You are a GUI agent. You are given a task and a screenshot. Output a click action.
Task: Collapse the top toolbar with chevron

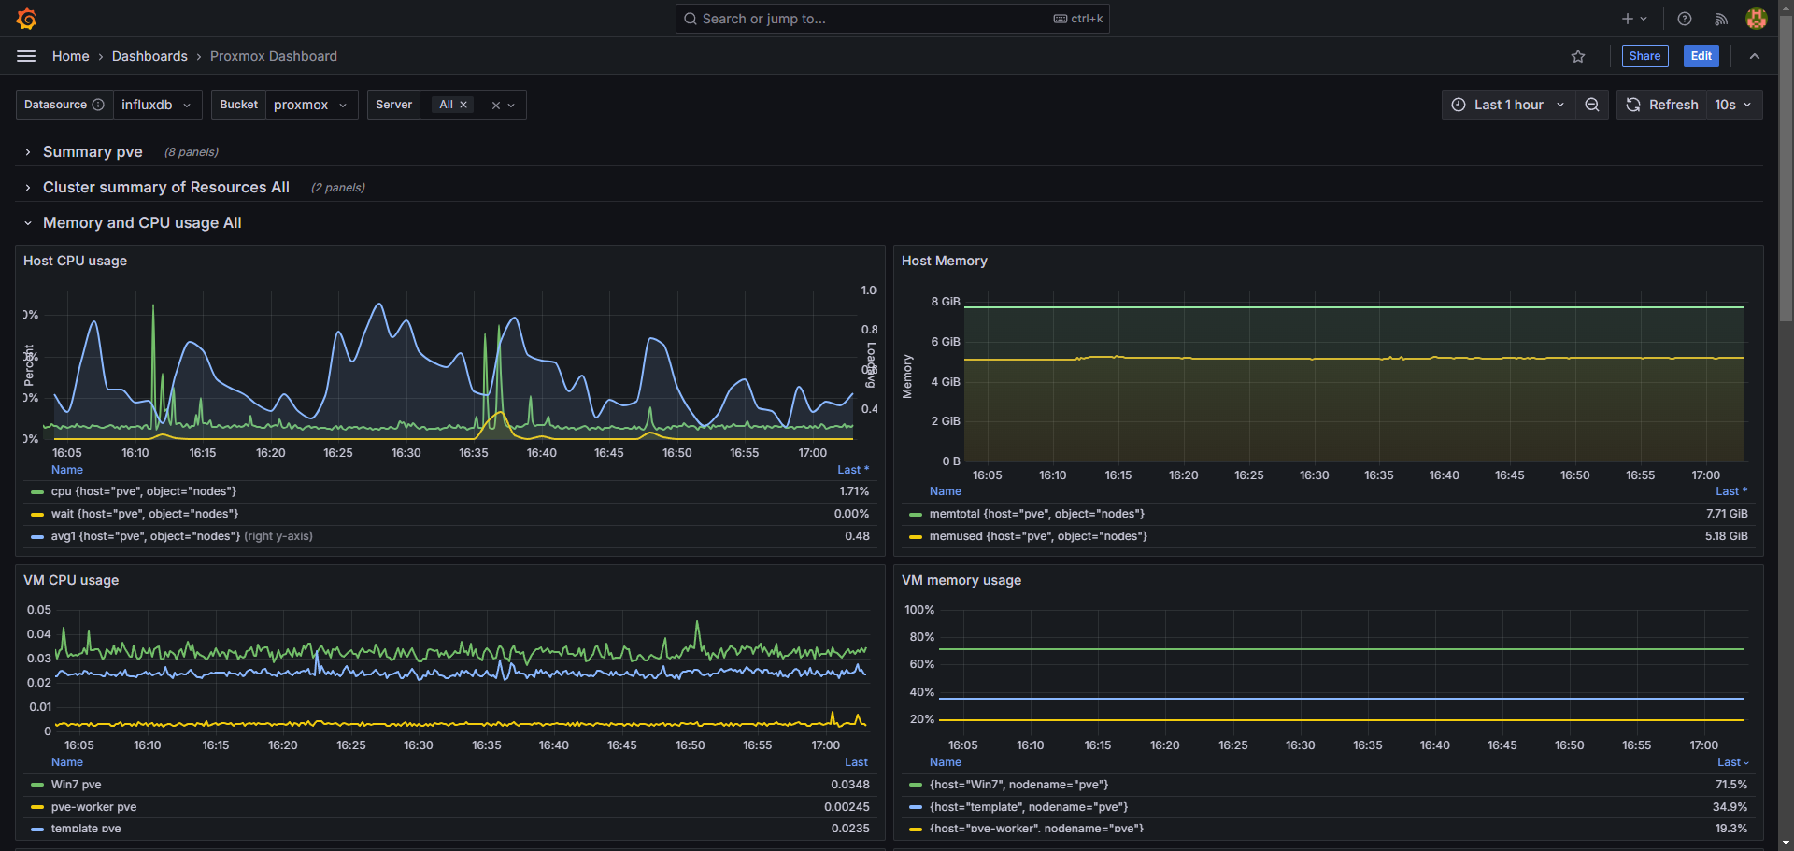[x=1755, y=56]
